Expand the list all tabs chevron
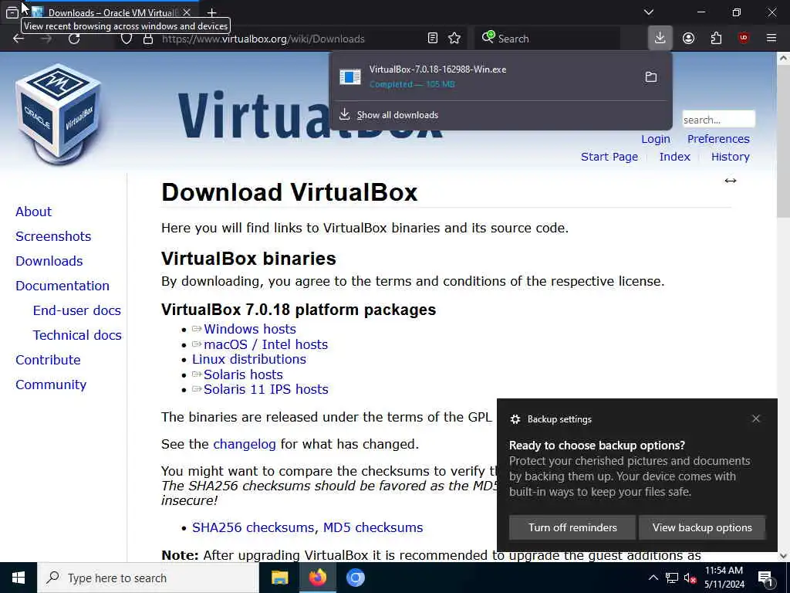The image size is (790, 593). coord(649,12)
